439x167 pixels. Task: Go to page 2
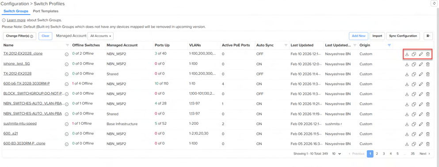[377, 154]
